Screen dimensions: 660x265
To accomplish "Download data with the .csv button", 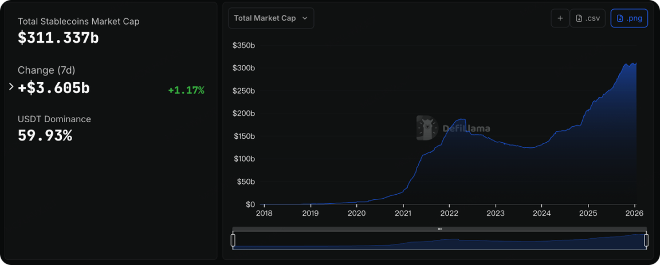I will [588, 18].
